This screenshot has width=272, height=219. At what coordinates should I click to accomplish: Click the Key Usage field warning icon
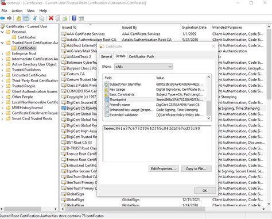[x=107, y=90]
